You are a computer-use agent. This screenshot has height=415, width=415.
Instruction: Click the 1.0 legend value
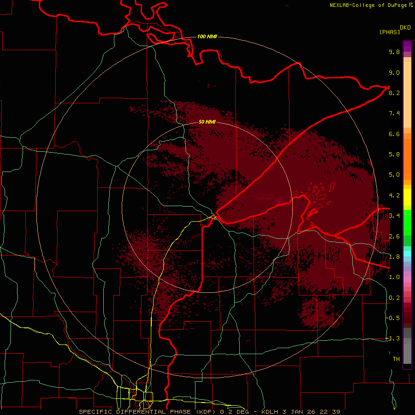(x=394, y=277)
